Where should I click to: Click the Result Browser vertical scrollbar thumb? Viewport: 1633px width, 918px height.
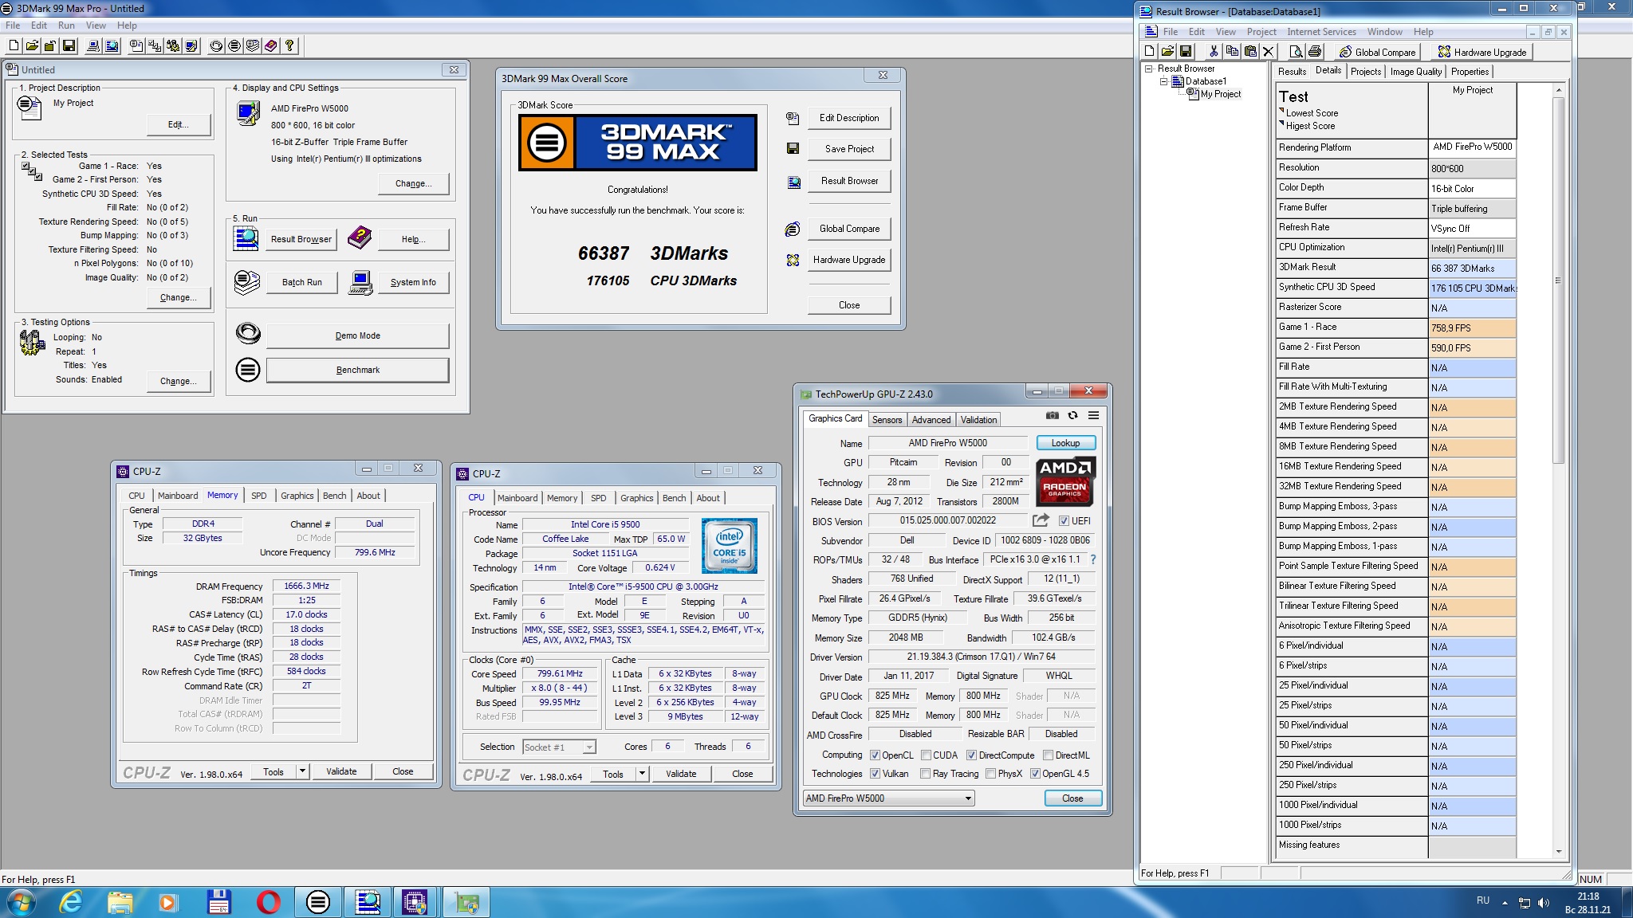click(x=1558, y=280)
